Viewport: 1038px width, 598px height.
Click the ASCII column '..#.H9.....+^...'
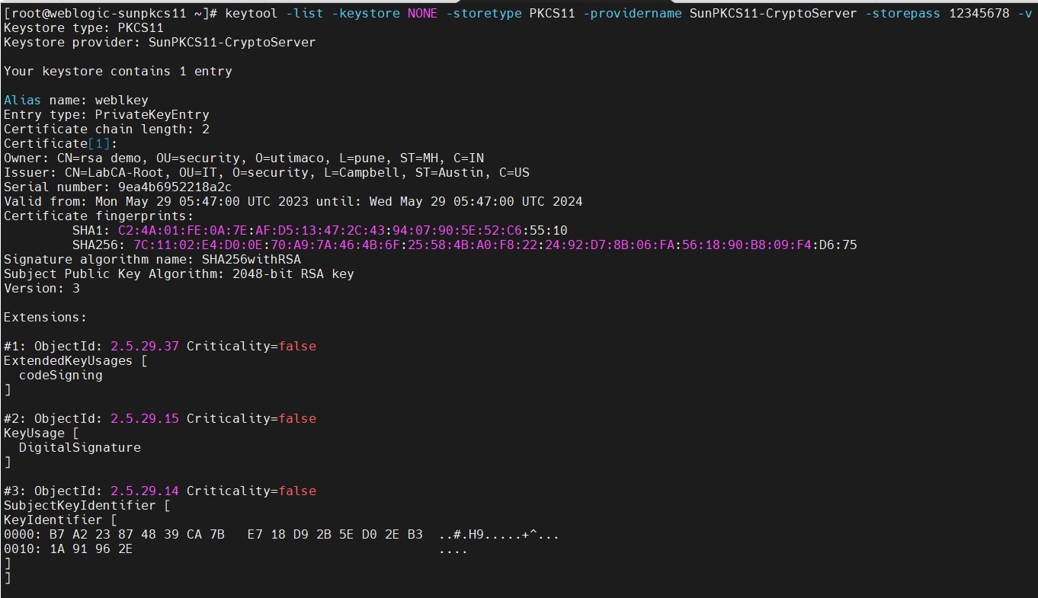499,534
